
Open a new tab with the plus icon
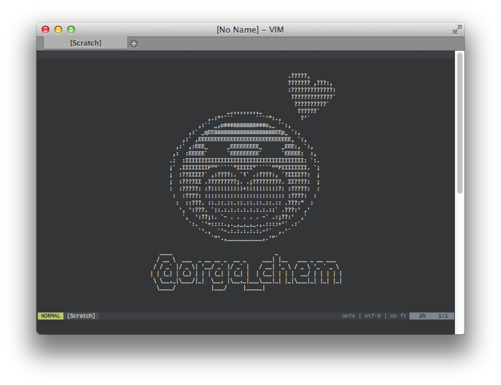point(134,44)
